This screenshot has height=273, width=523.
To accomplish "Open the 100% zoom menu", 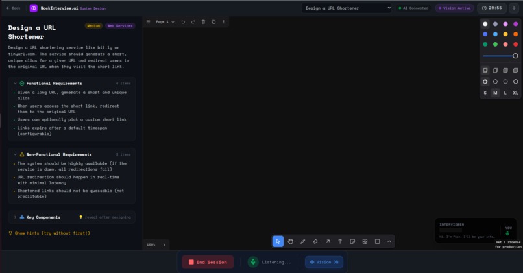I will pyautogui.click(x=151, y=244).
